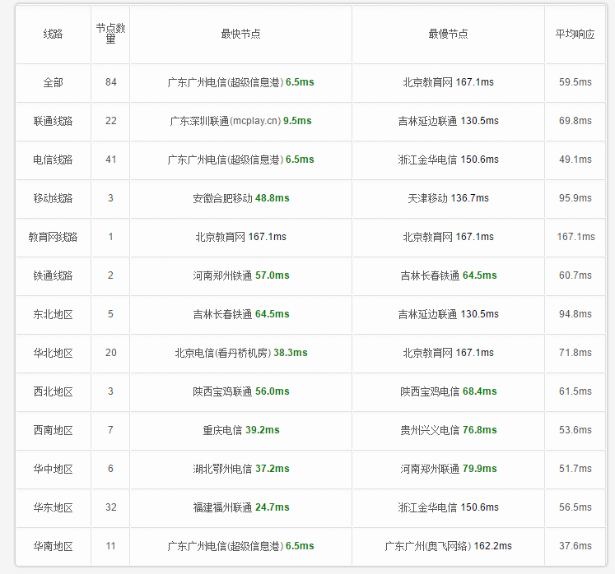The width and height of the screenshot is (615, 574).
Task: Click the 平均响应 column header
Action: click(x=575, y=34)
